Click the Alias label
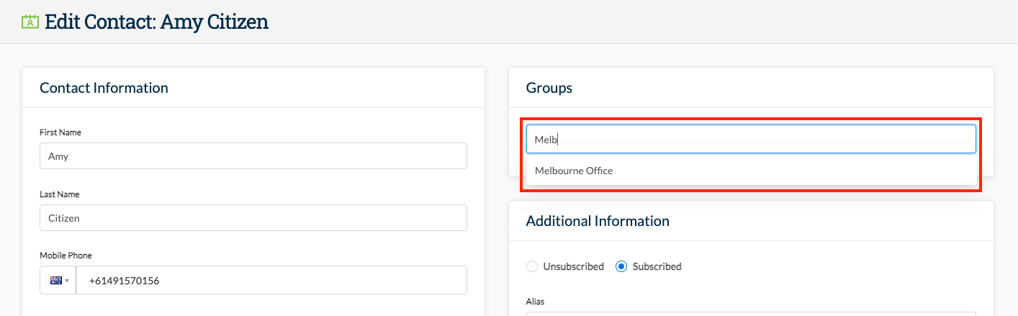This screenshot has height=316, width=1018. pos(535,302)
